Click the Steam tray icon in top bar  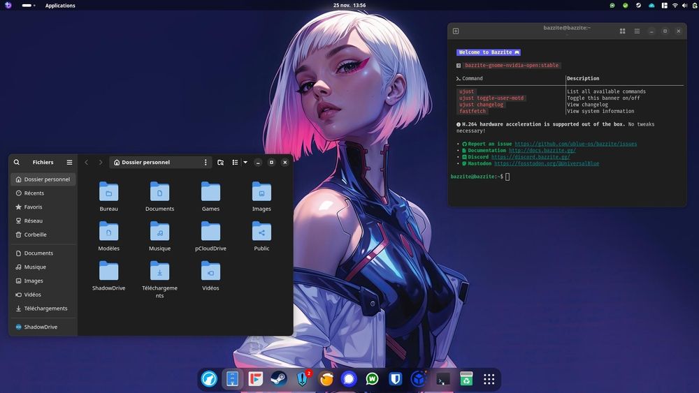pyautogui.click(x=638, y=6)
